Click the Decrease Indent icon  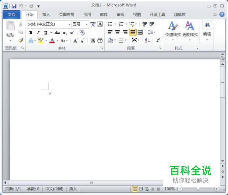pos(145,24)
